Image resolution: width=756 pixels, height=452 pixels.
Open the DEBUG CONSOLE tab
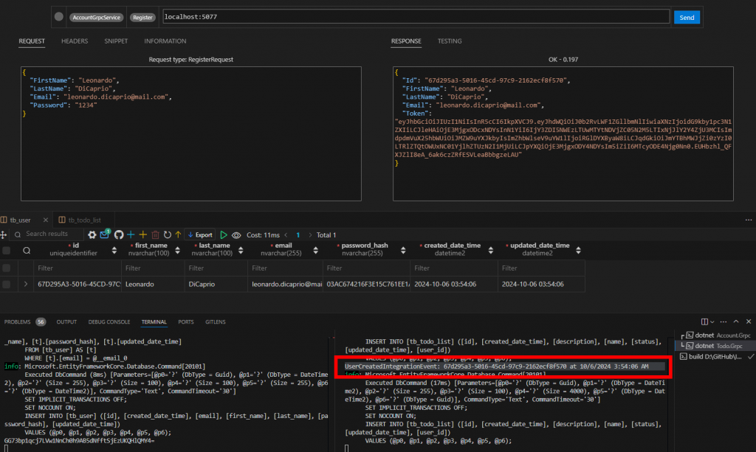click(x=109, y=322)
